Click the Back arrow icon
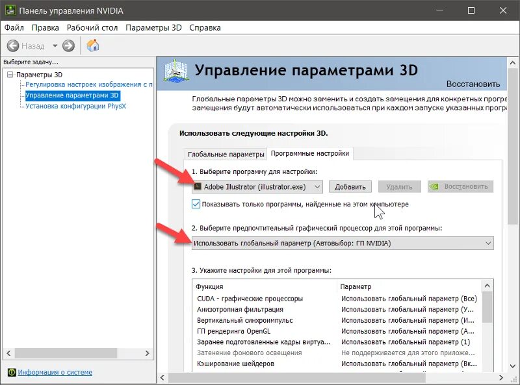The height and width of the screenshot is (385, 520). point(13,45)
